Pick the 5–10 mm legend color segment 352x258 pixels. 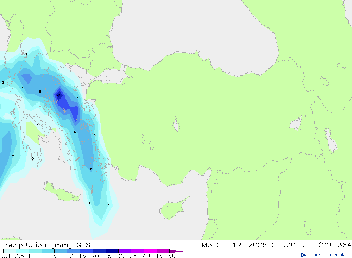pos(61,251)
